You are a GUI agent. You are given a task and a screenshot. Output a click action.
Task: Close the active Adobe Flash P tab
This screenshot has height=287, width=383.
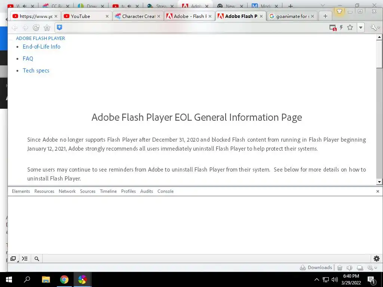(261, 16)
